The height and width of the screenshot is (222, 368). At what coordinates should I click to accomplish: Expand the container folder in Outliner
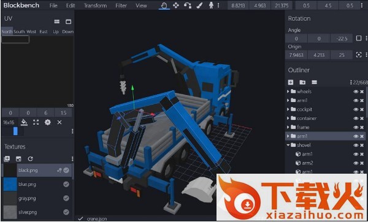(288, 119)
